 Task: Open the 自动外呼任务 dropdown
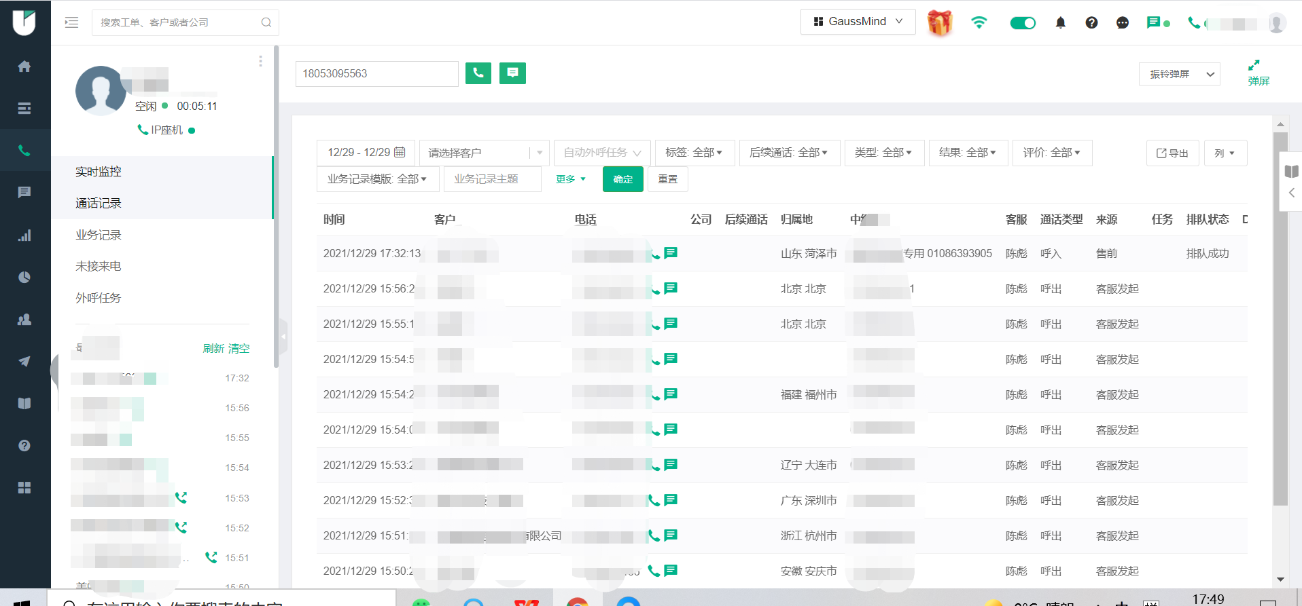(602, 153)
